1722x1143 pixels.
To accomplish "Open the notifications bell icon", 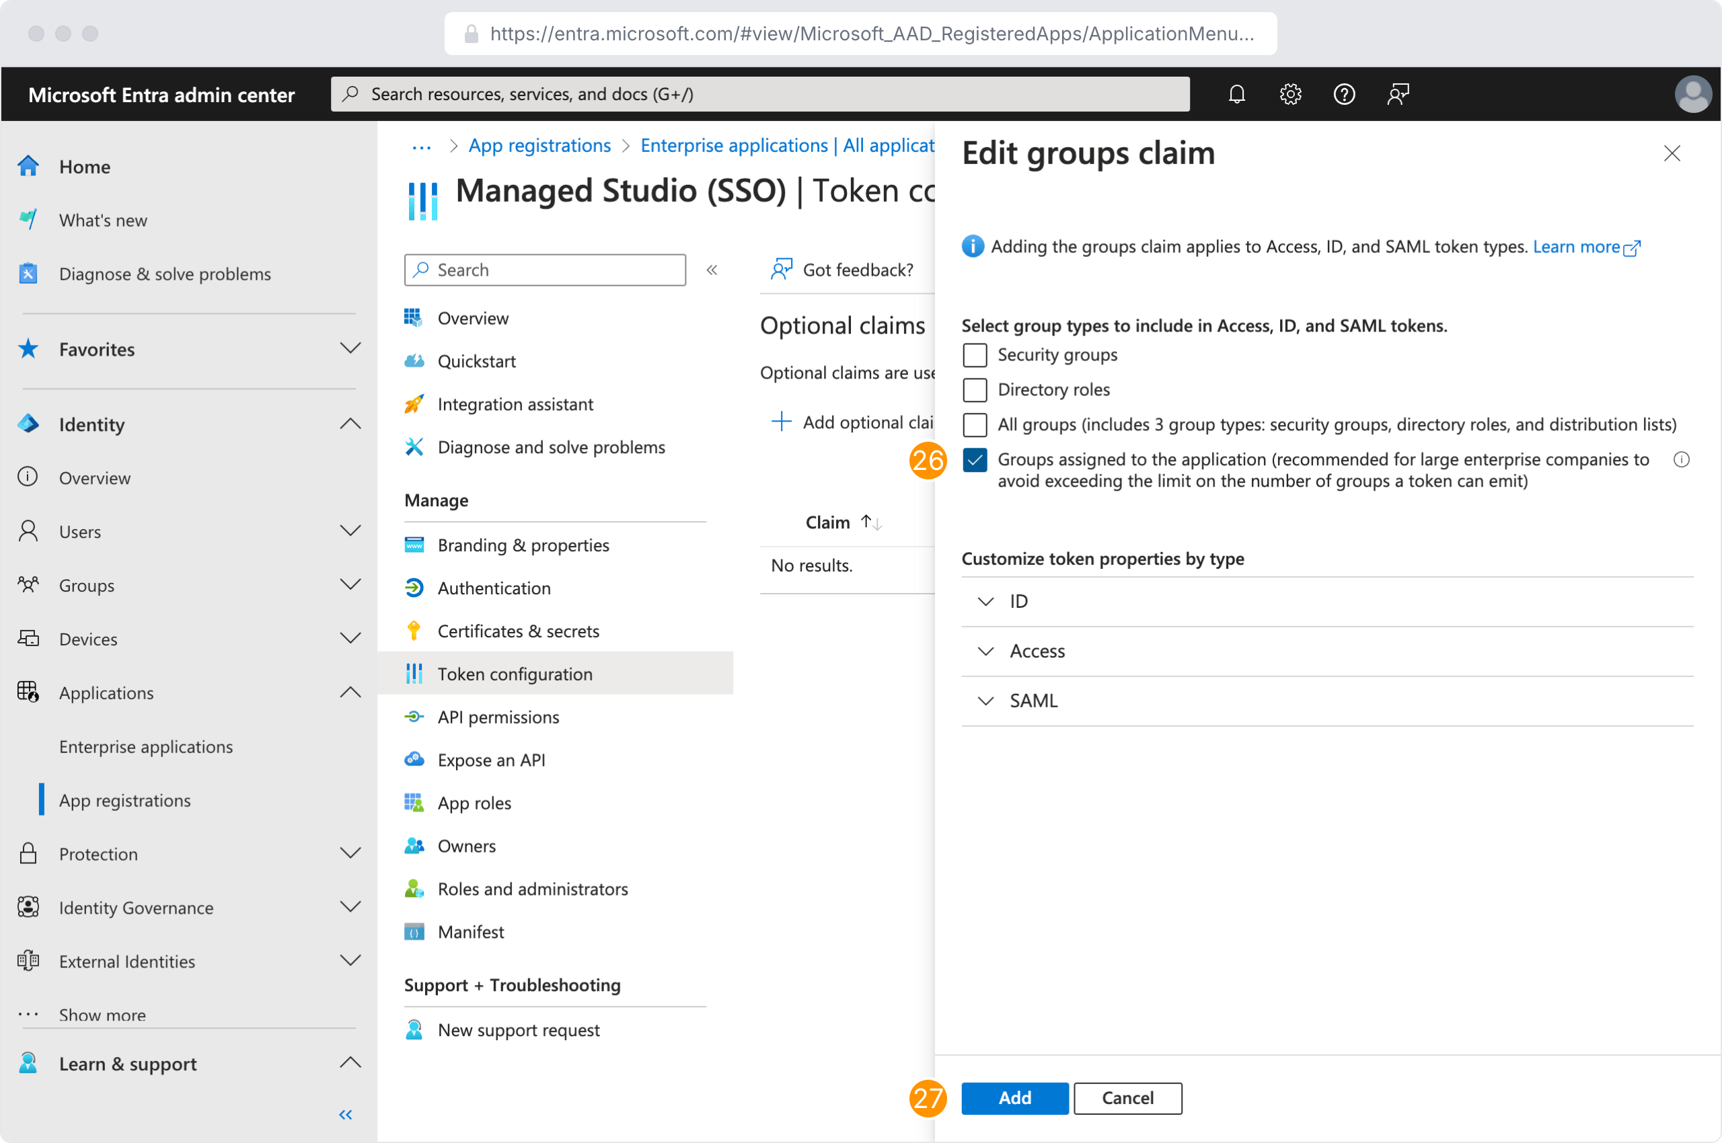I will click(x=1236, y=94).
